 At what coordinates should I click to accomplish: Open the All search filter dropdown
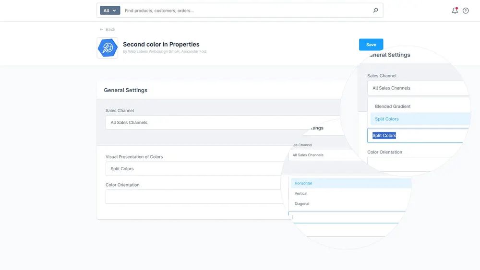coord(110,11)
